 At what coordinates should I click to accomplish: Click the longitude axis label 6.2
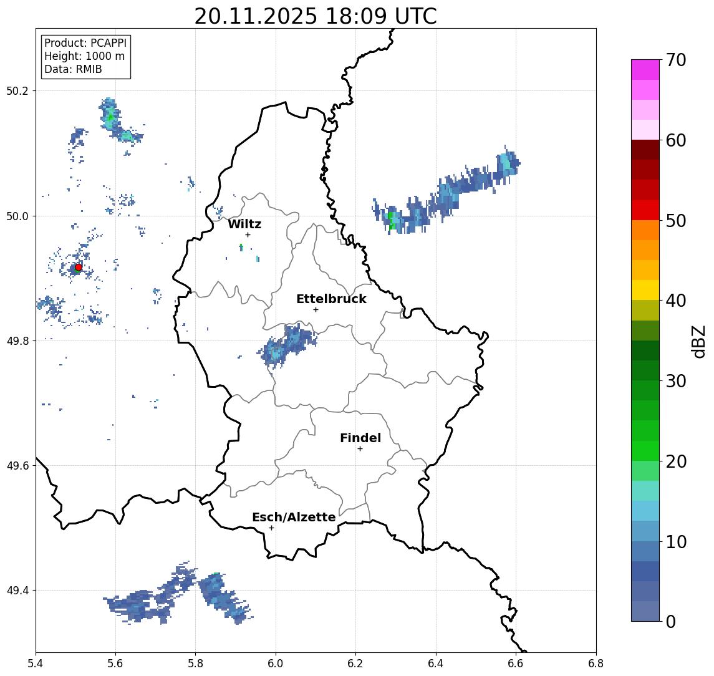tap(355, 664)
